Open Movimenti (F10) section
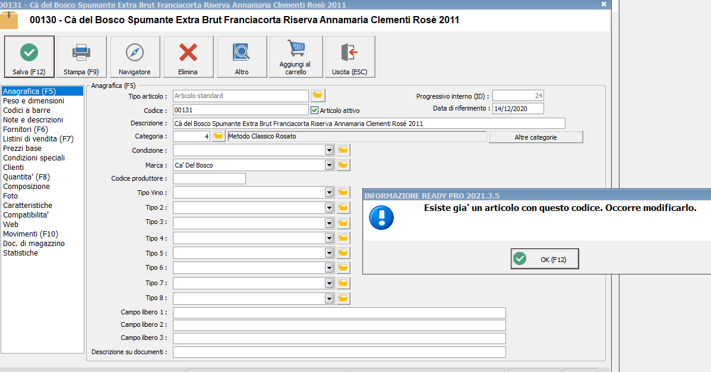 click(30, 234)
